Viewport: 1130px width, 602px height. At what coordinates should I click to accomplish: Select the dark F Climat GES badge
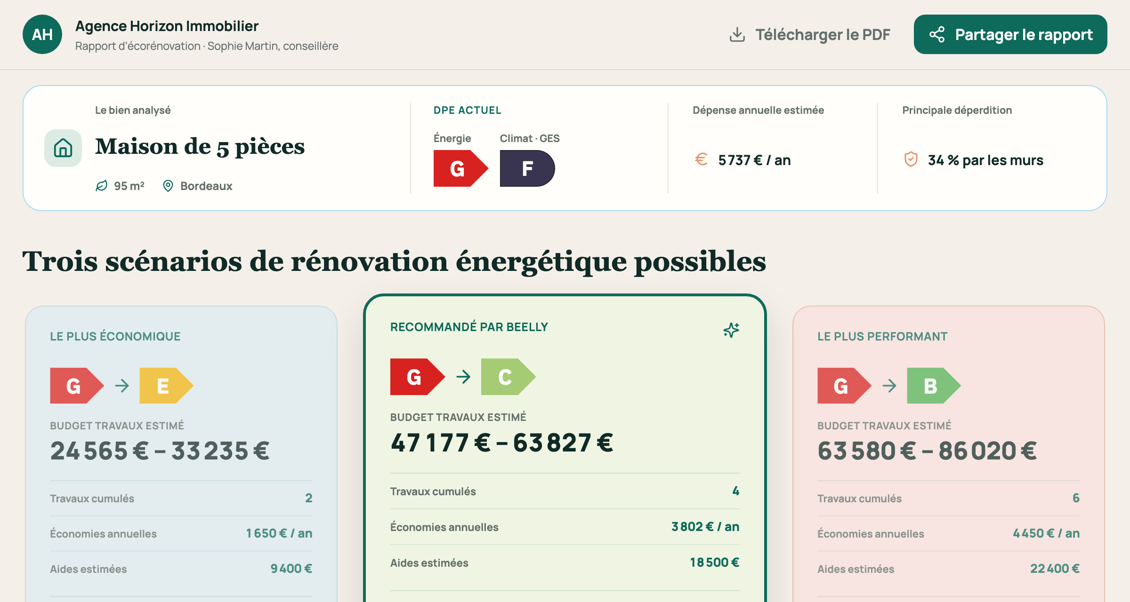pos(527,168)
